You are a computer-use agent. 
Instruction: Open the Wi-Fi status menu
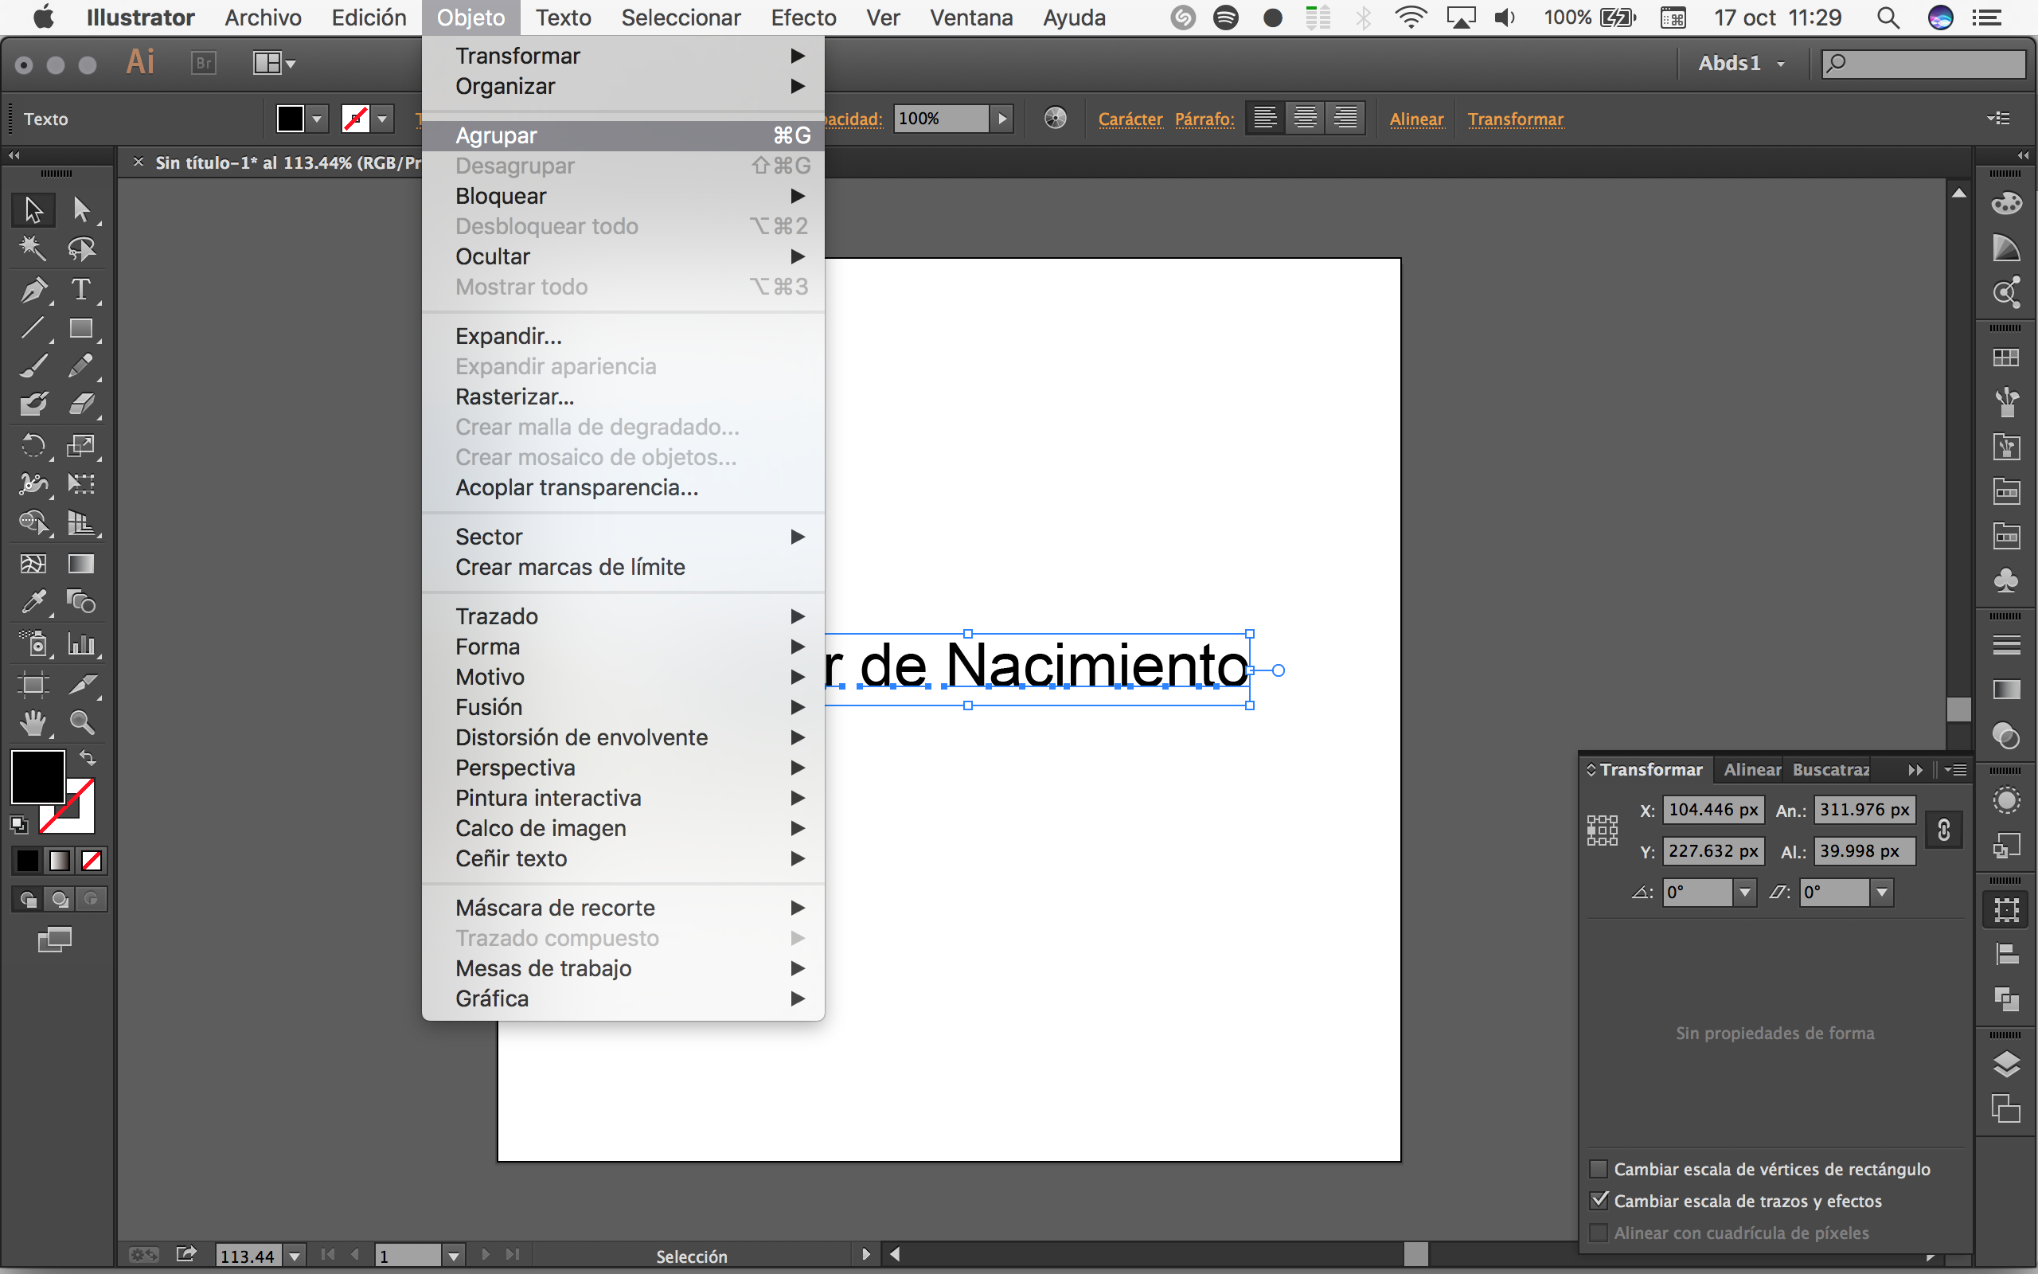1410,18
